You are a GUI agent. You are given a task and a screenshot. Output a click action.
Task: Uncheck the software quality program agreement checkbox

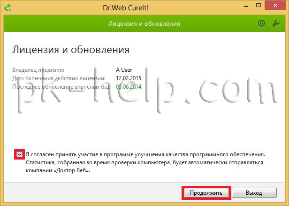[x=20, y=154]
